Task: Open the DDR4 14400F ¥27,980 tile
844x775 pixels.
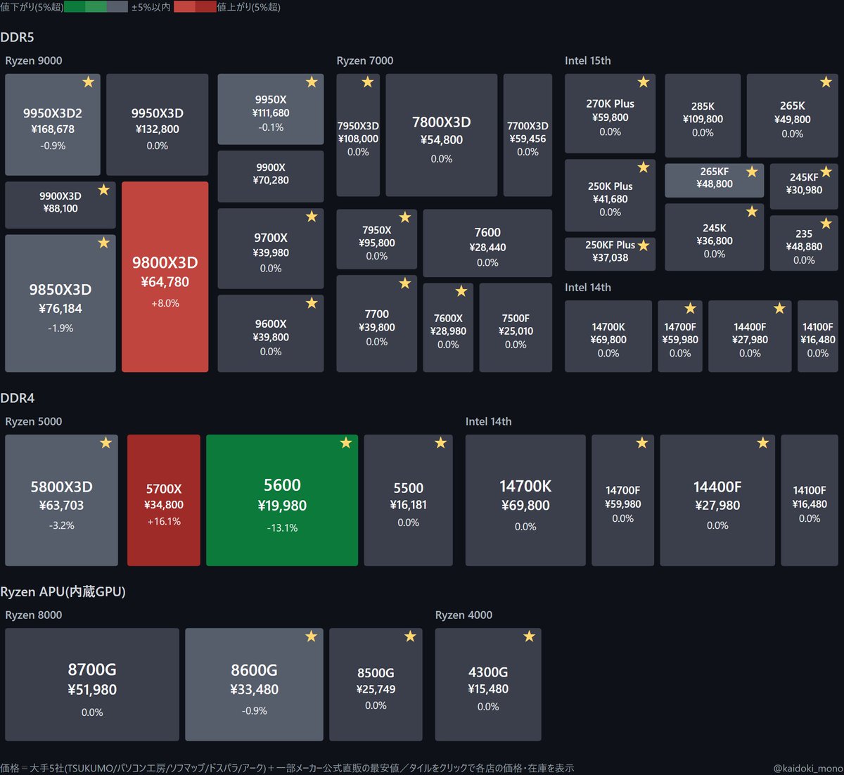Action: tap(717, 500)
